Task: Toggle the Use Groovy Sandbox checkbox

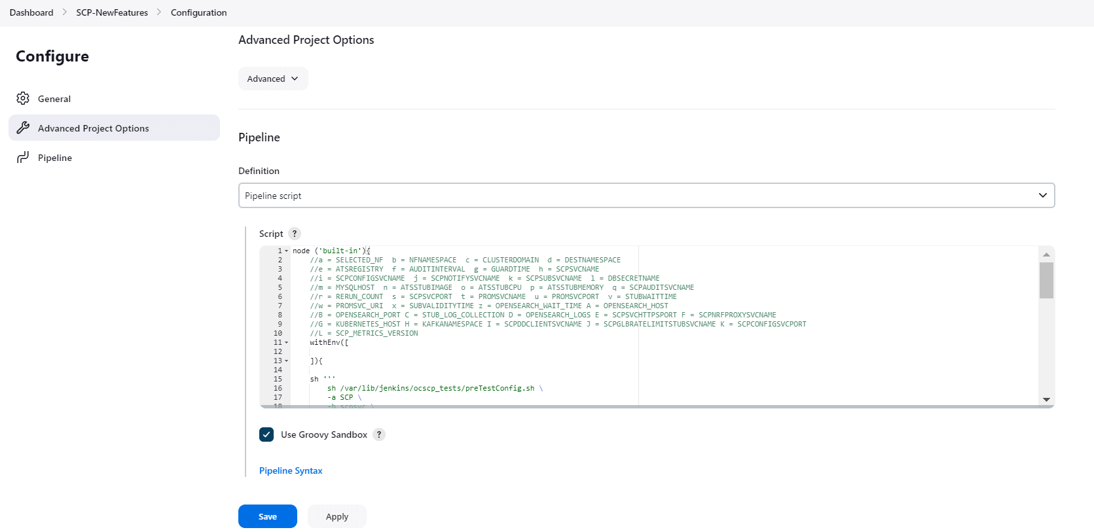Action: [x=266, y=434]
